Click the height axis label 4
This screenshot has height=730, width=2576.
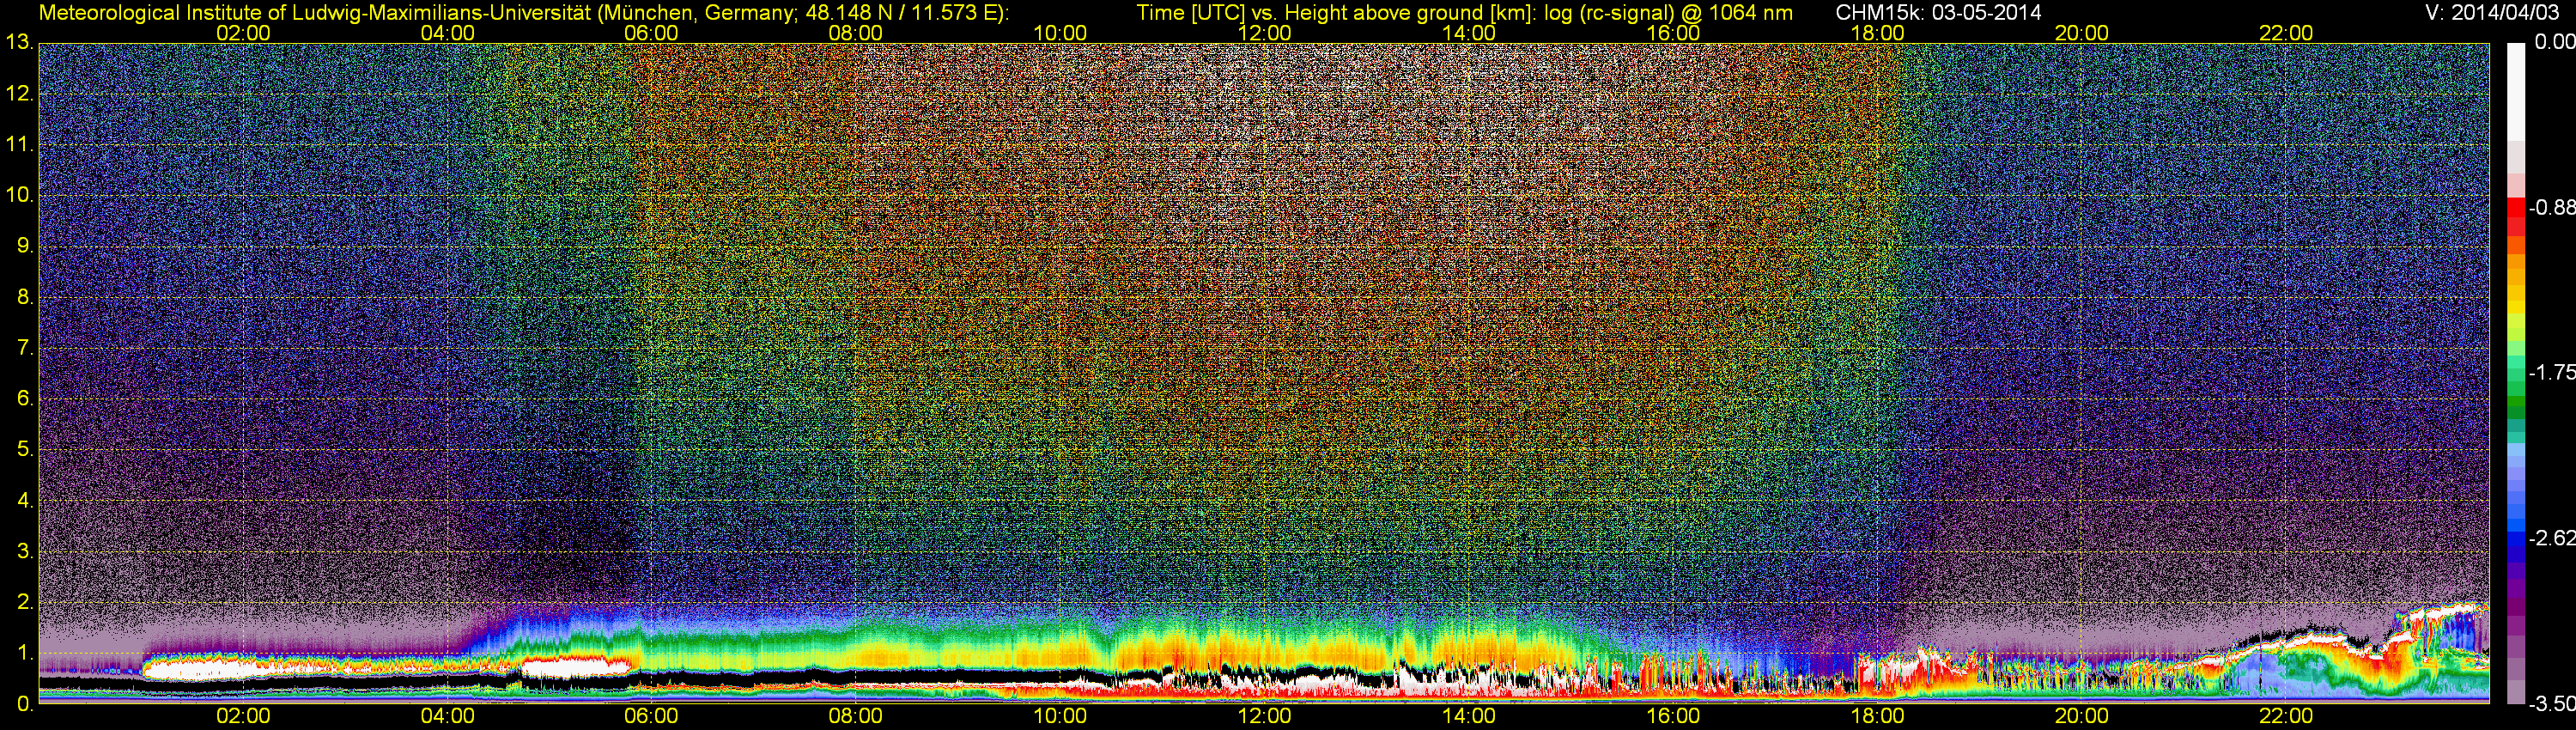pyautogui.click(x=24, y=501)
